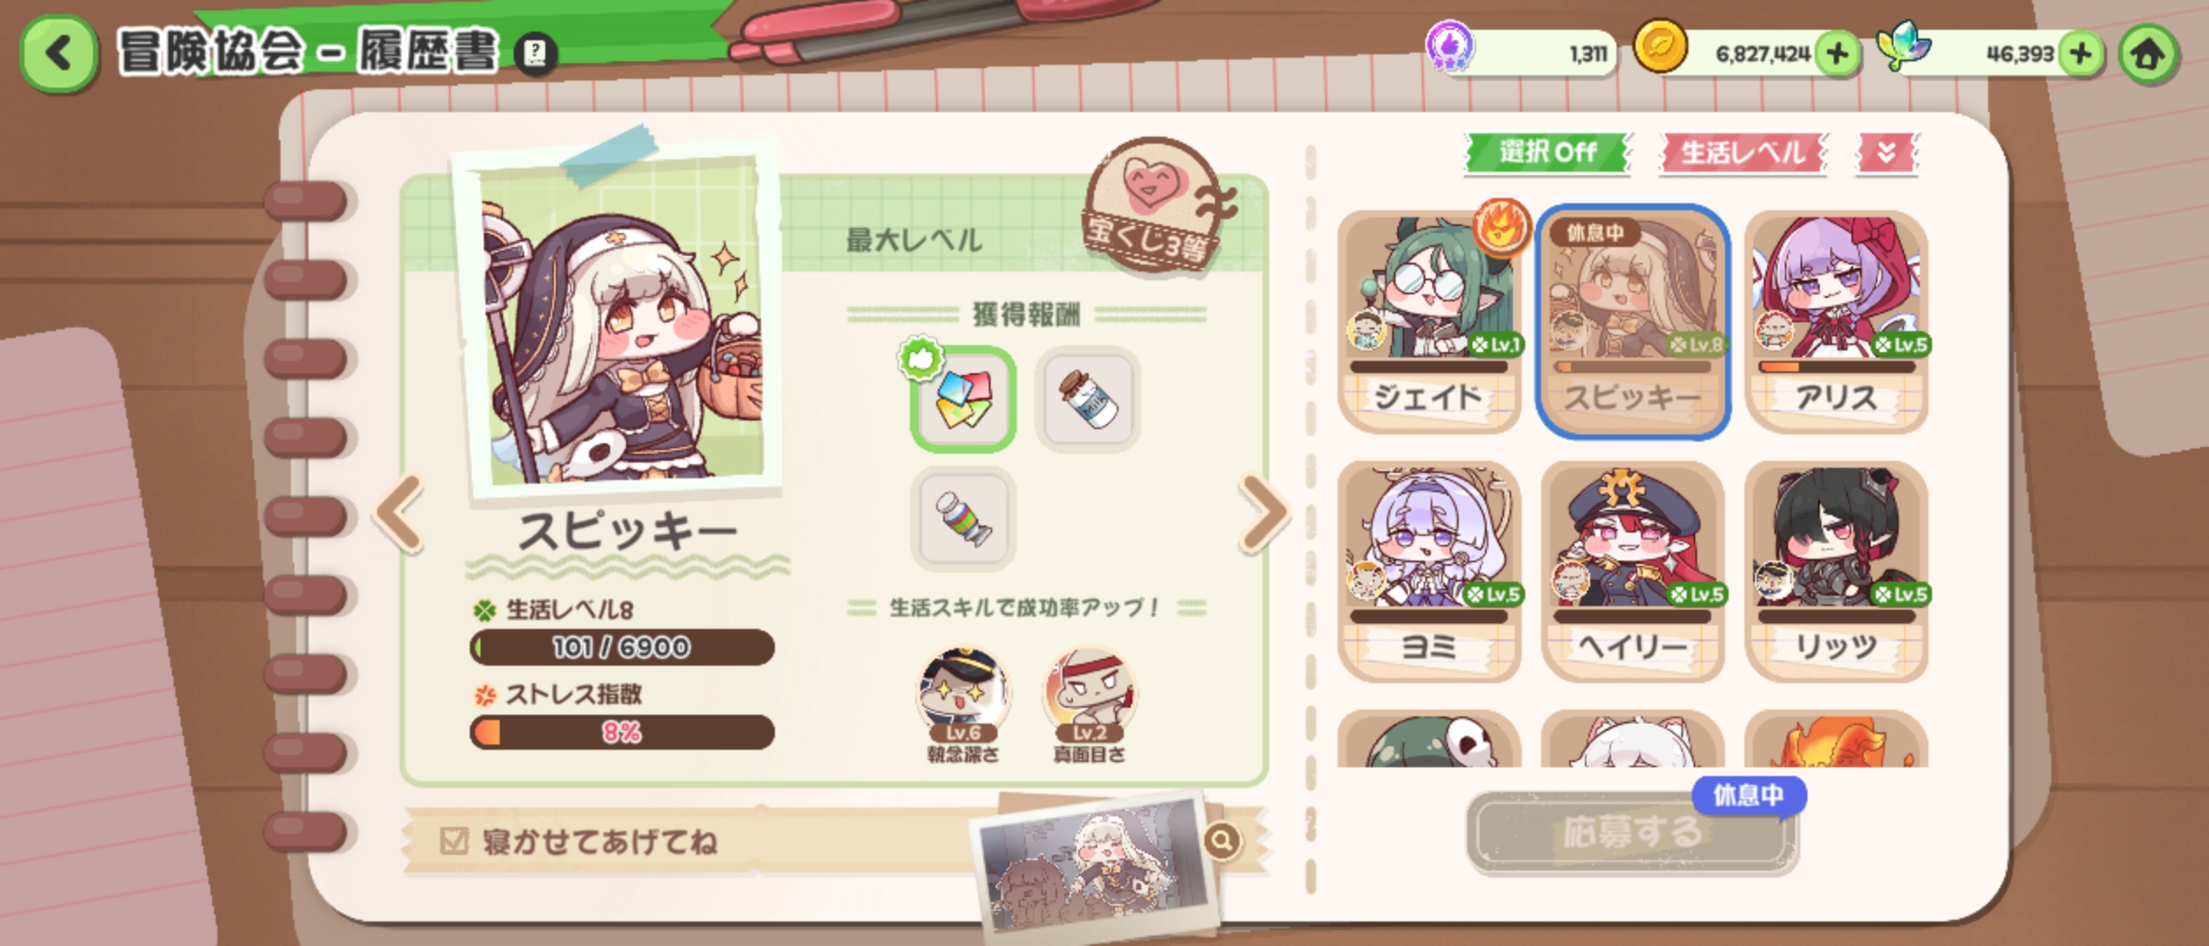
Task: Toggle the 選択 Off switch
Action: [x=1547, y=152]
